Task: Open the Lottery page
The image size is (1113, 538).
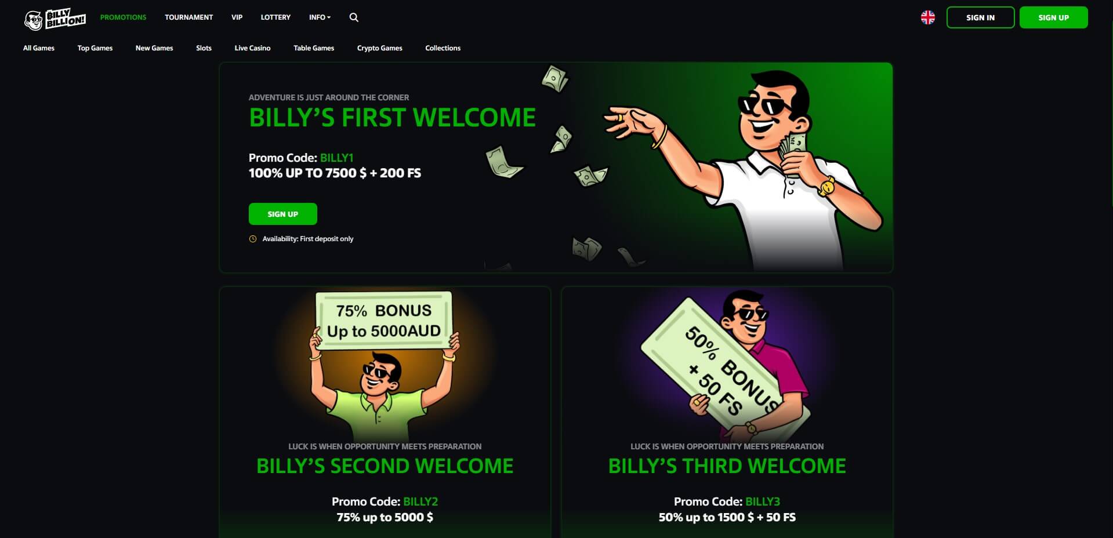Action: (275, 17)
